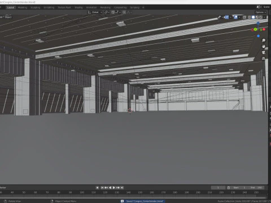Open the Scripting workspace tab

pyautogui.click(x=135, y=7)
